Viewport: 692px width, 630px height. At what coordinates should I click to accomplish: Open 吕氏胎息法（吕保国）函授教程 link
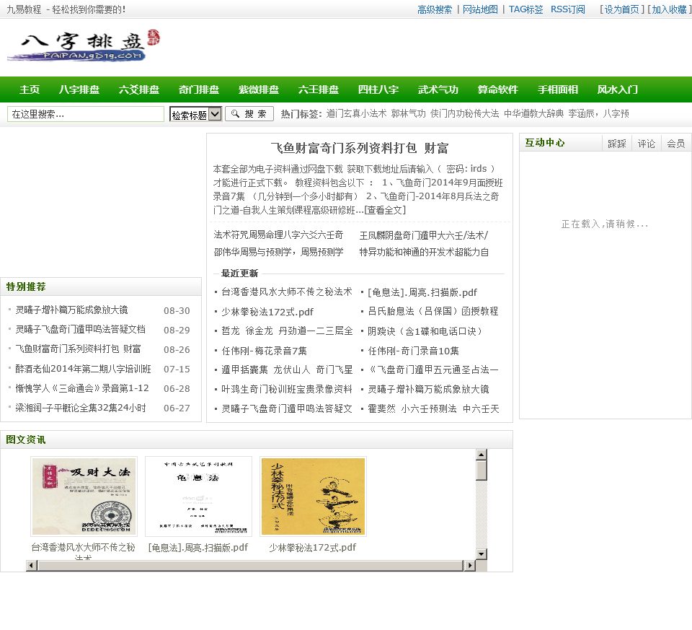pyautogui.click(x=433, y=312)
